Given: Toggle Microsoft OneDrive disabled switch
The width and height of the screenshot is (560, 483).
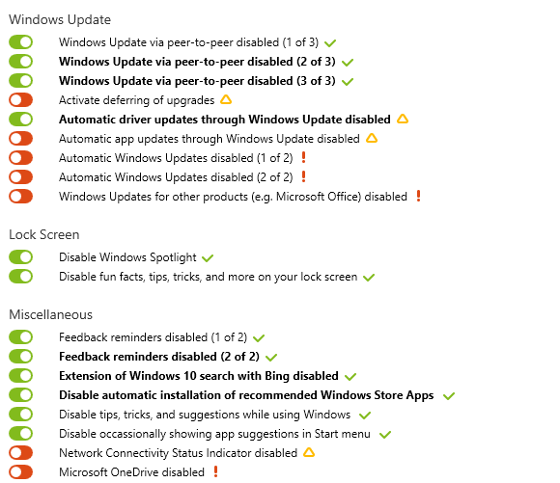Looking at the screenshot, I should point(20,472).
